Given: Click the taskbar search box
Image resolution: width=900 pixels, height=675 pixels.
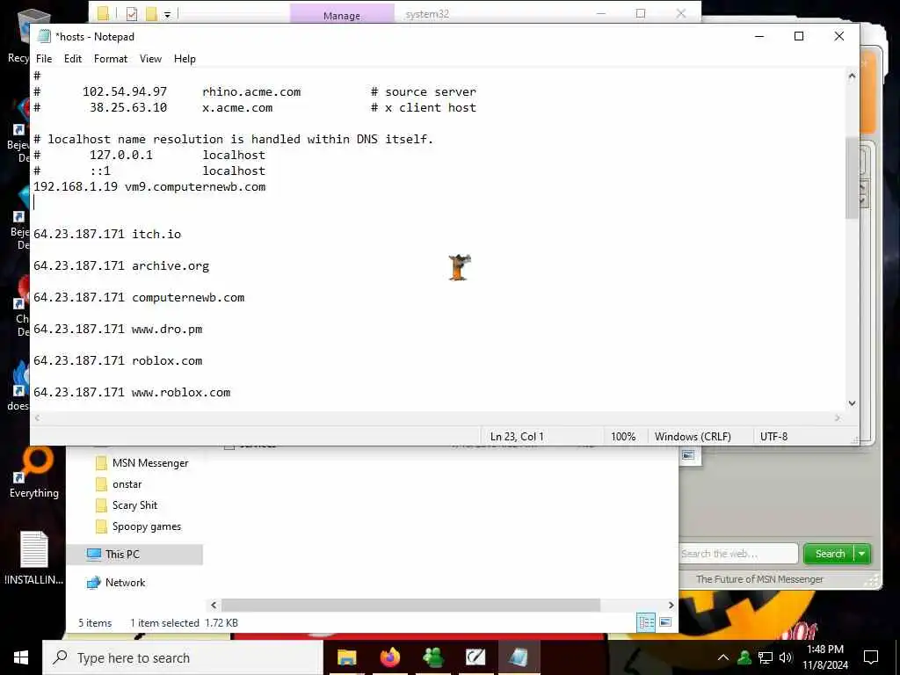Looking at the screenshot, I should coord(183,657).
